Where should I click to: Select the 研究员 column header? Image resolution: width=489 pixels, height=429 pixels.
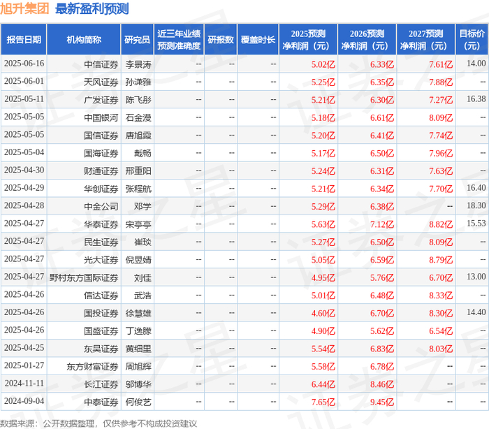tap(137, 40)
